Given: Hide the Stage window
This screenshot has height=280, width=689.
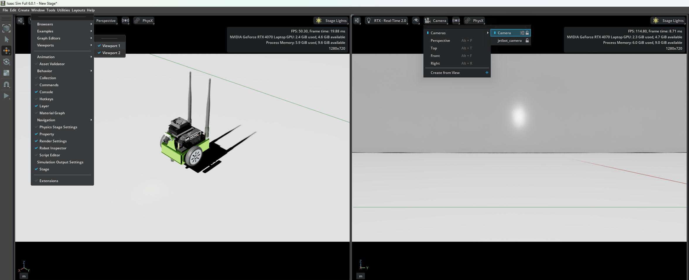Looking at the screenshot, I should [x=62, y=169].
